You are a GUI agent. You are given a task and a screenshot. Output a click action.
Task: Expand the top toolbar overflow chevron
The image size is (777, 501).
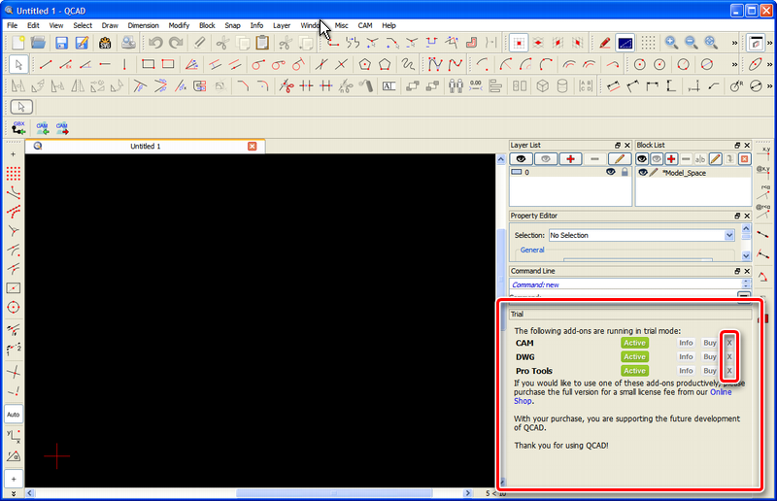point(734,43)
